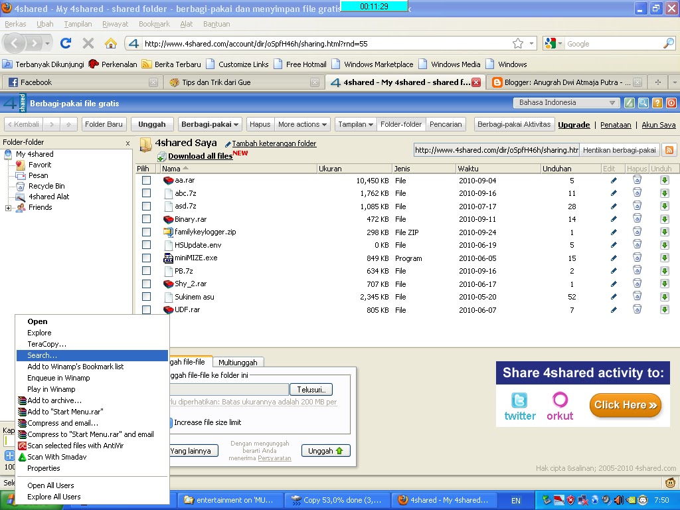Click the Folder Baru button
Screen dimensions: 680x510
pyautogui.click(x=104, y=124)
